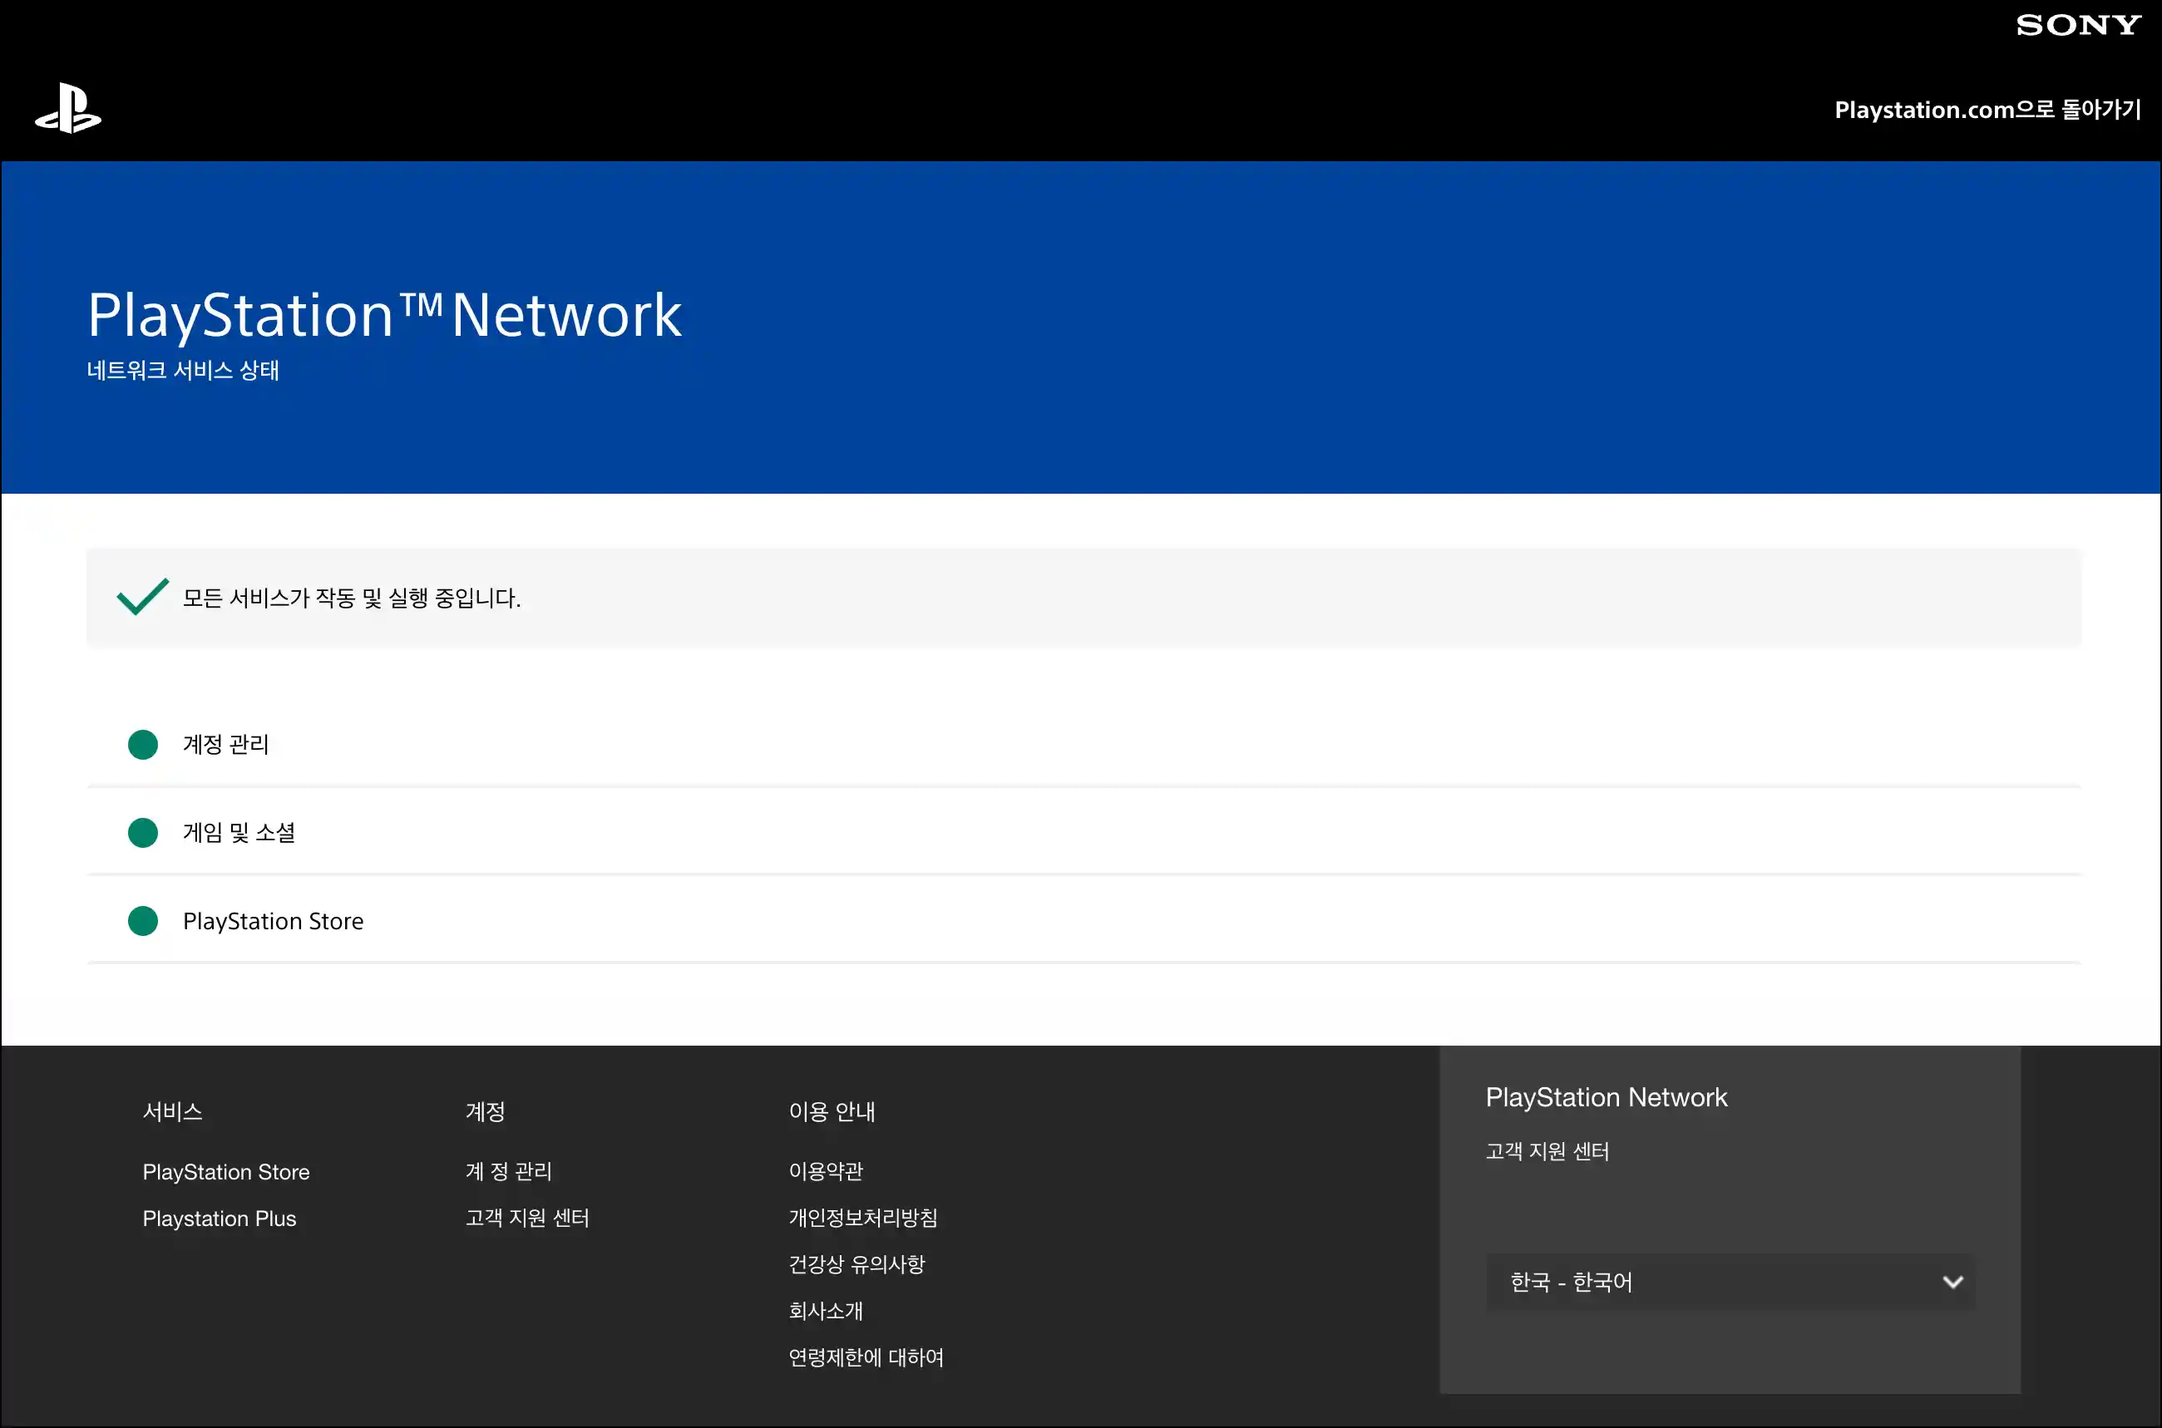This screenshot has height=1428, width=2162.
Task: Expand the 계정 관리 status row
Action: (x=1083, y=744)
